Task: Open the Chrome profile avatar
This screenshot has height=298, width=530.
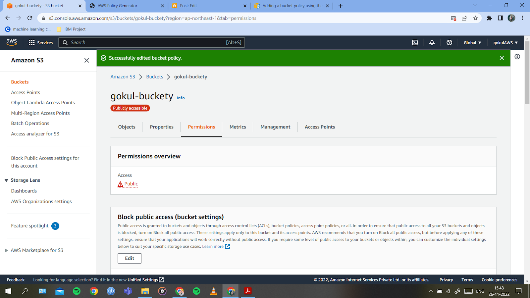Action: (511, 18)
